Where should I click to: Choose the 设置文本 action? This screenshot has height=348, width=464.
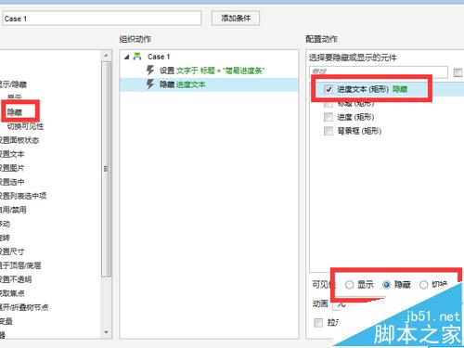coord(12,154)
